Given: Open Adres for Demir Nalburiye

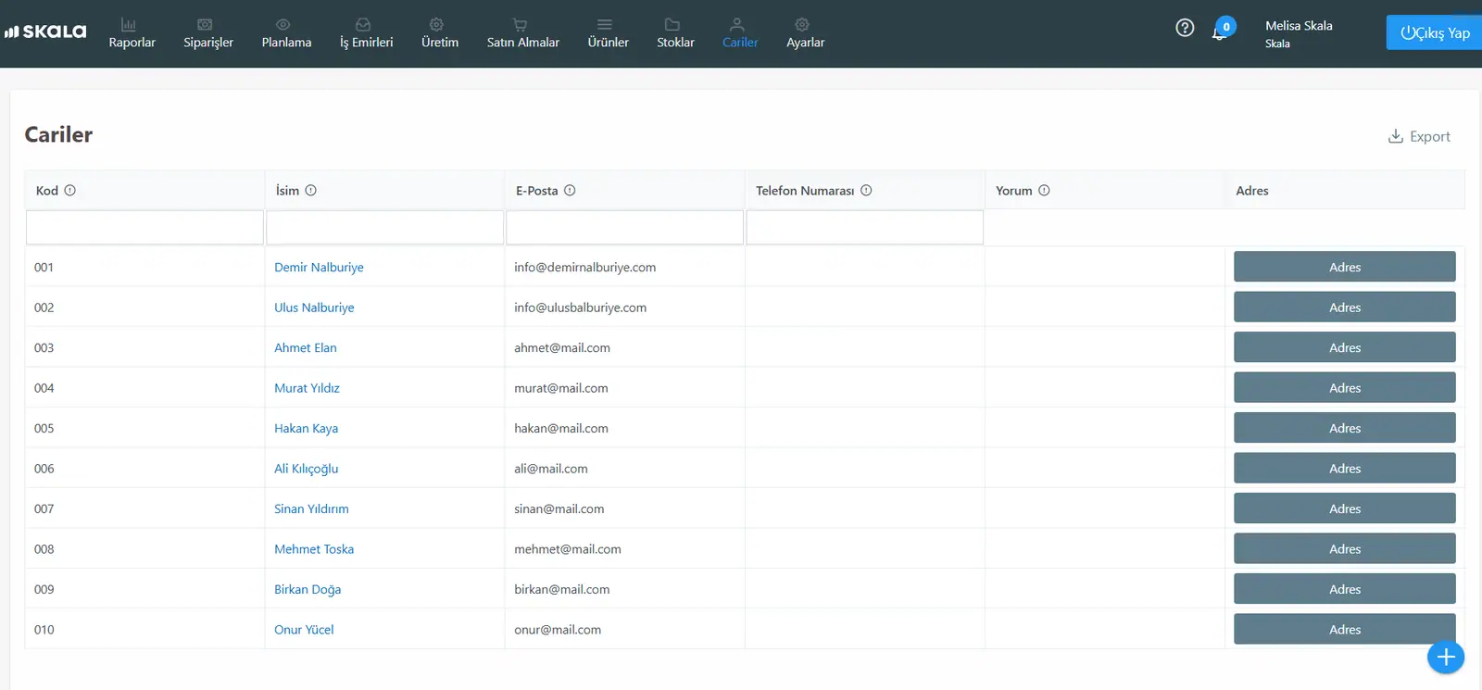Looking at the screenshot, I should coord(1344,267).
